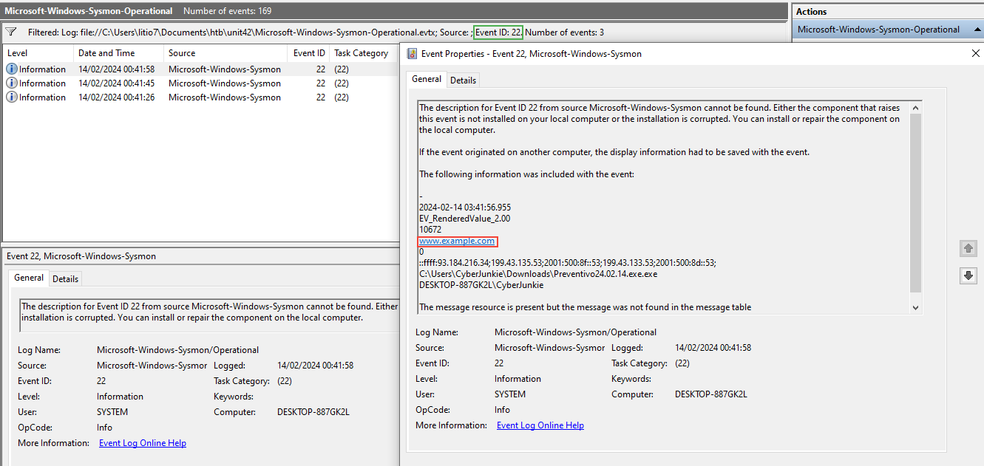Sort by Event ID column header
Screen dimensions: 984x466
pos(308,53)
